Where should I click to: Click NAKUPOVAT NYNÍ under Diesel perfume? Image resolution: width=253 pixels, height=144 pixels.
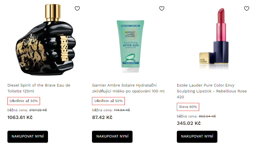pos(28,137)
